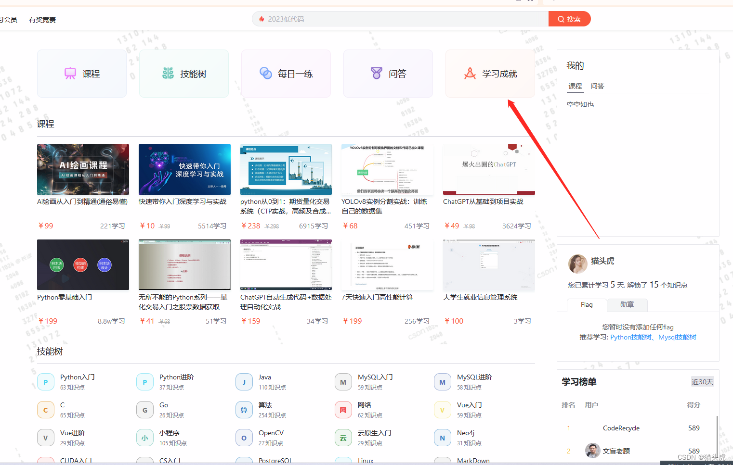
Task: Click the 学习成就 red achievement icon
Action: [470, 73]
